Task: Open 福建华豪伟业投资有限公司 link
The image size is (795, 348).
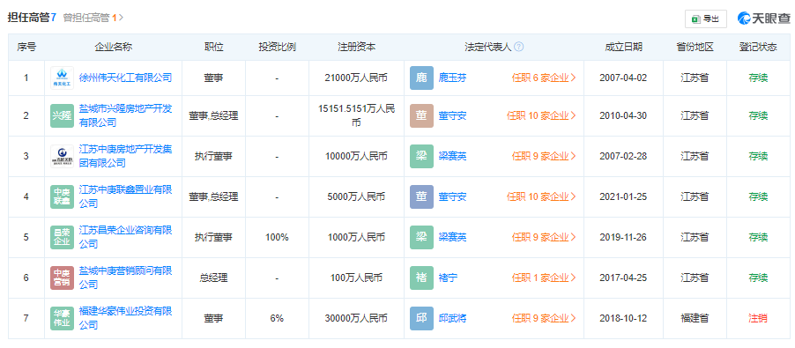Action: [126, 318]
